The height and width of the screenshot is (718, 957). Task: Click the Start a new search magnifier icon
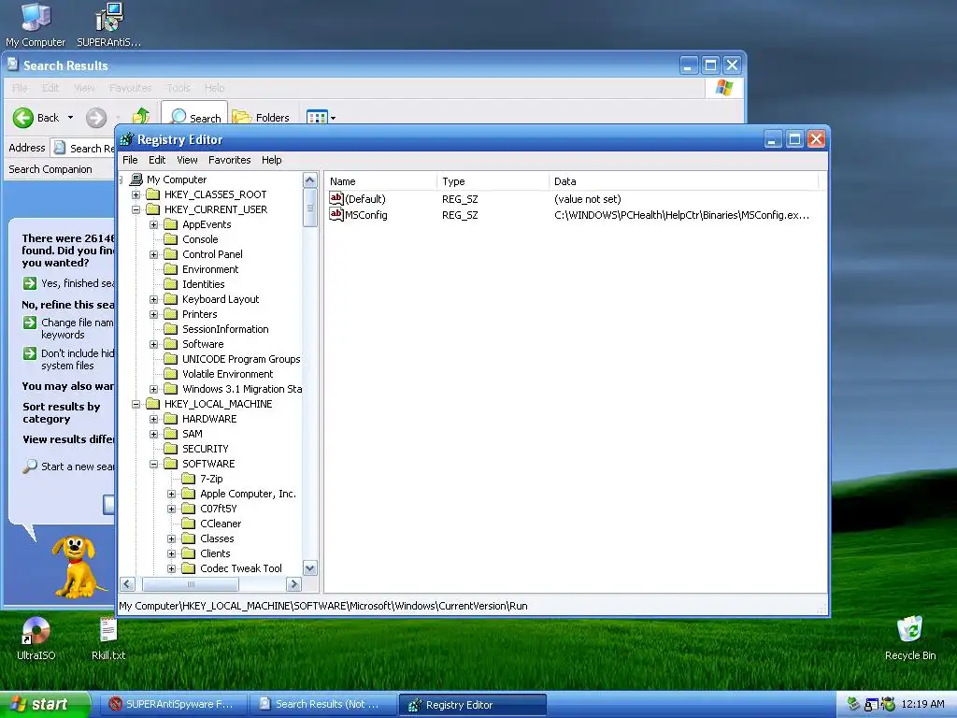point(30,467)
